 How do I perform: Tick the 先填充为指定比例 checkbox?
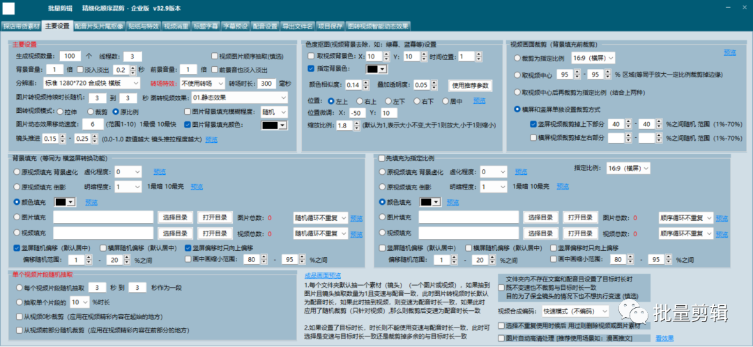click(382, 157)
